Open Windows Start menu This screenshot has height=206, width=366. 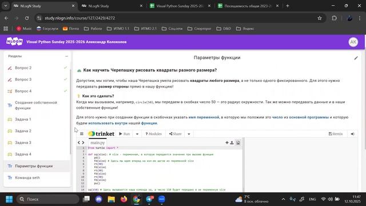click(x=9, y=199)
